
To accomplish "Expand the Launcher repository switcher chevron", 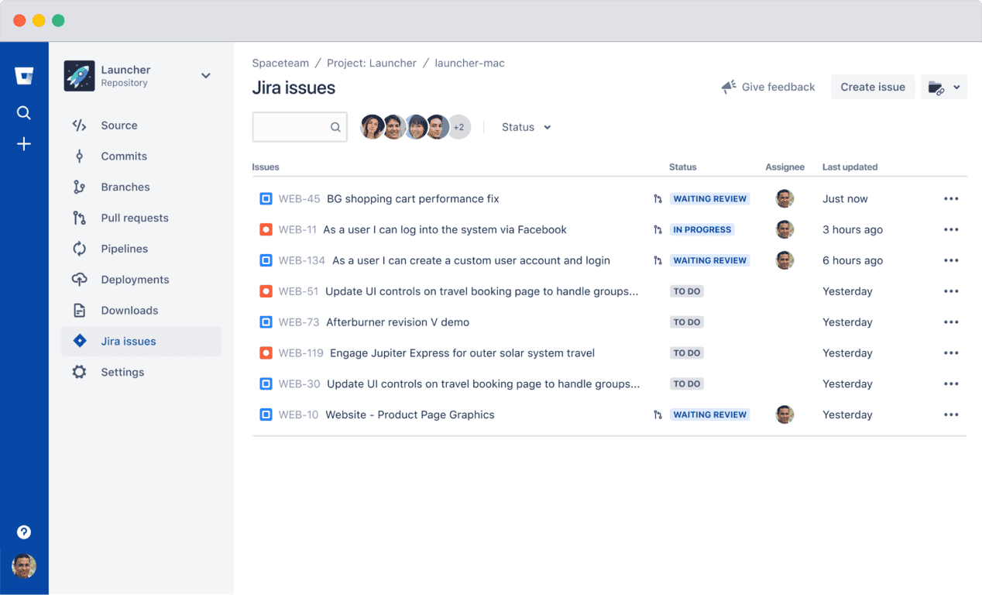I will (205, 75).
